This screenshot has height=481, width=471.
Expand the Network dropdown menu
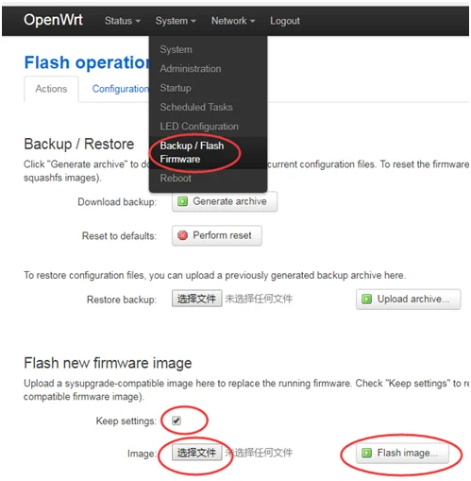tap(233, 21)
